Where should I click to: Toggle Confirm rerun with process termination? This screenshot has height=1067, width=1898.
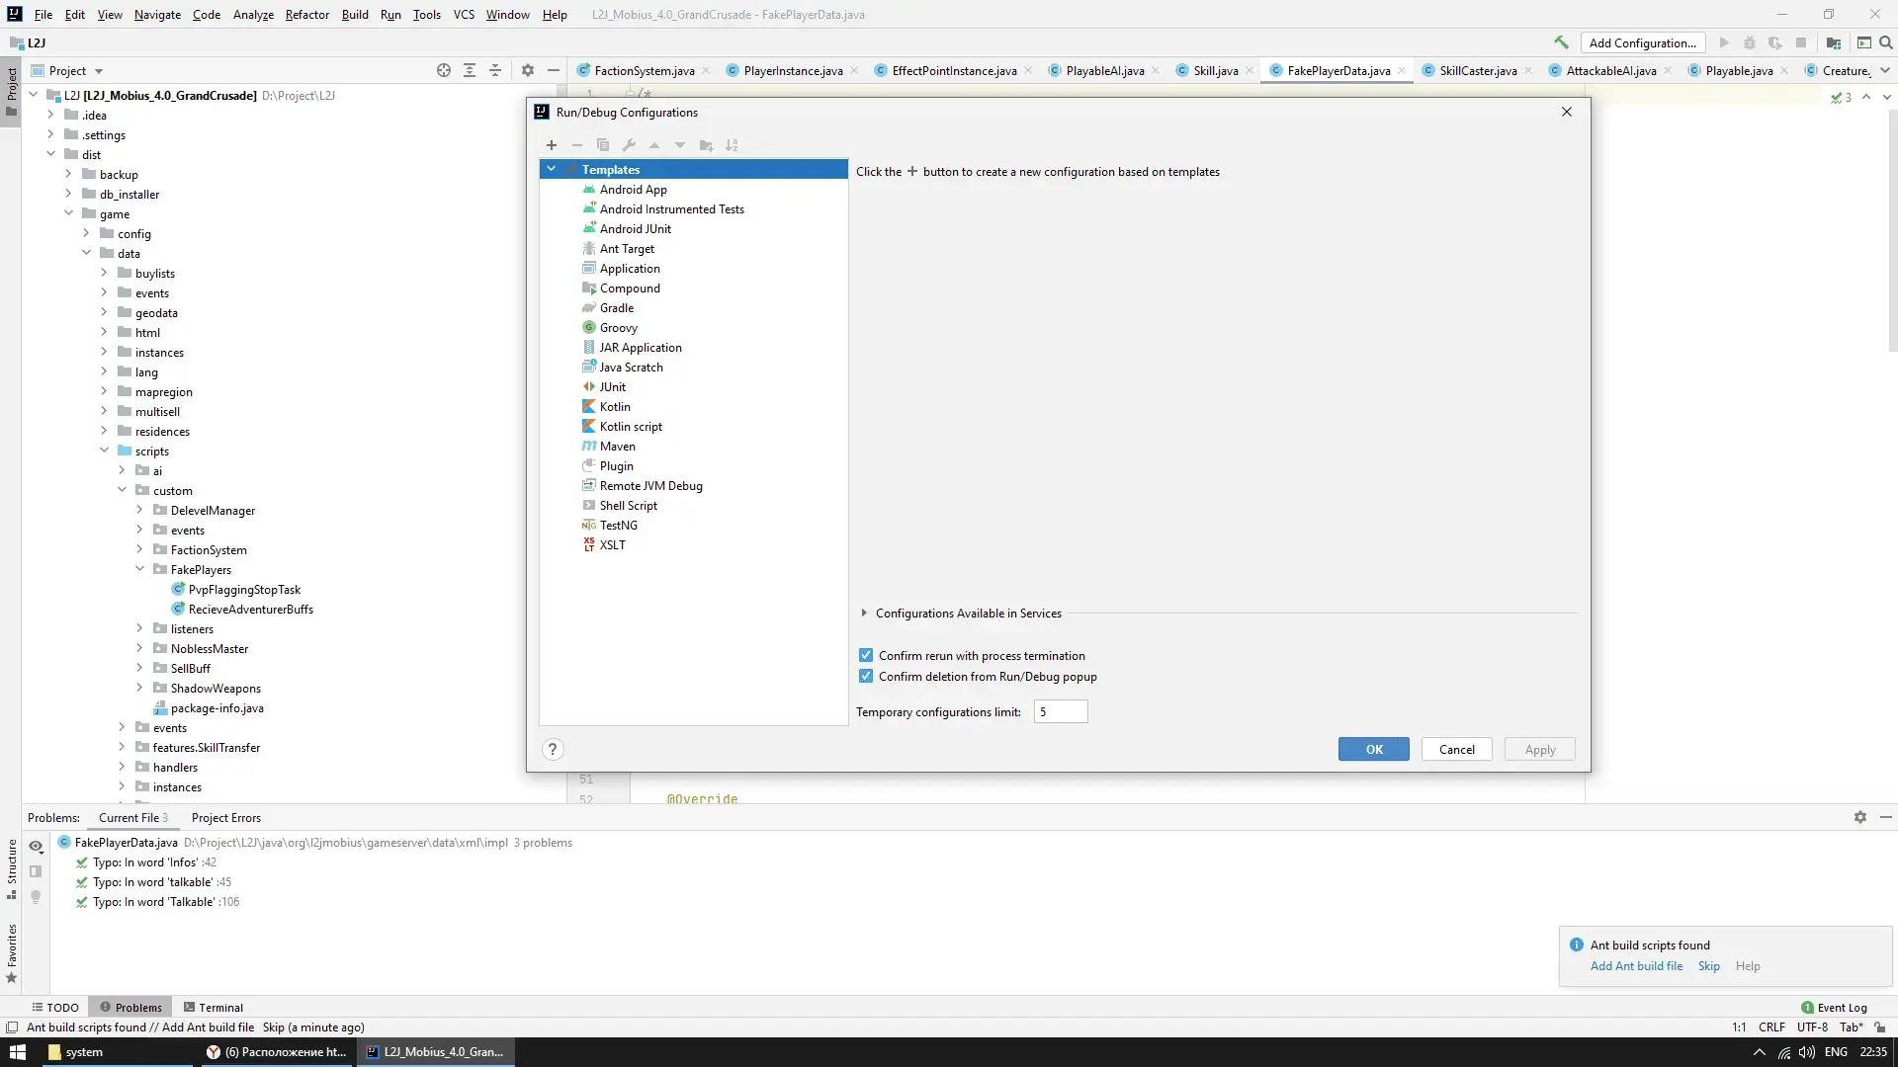pyautogui.click(x=866, y=655)
